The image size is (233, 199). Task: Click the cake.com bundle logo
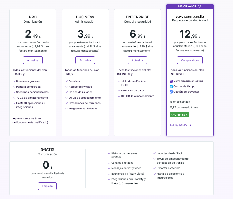[x=189, y=16]
